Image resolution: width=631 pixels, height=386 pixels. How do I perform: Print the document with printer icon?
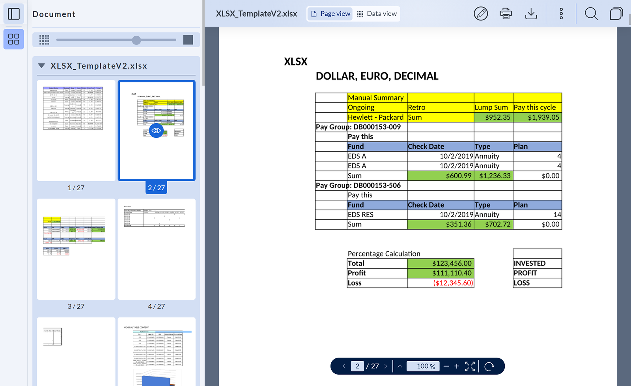point(506,14)
